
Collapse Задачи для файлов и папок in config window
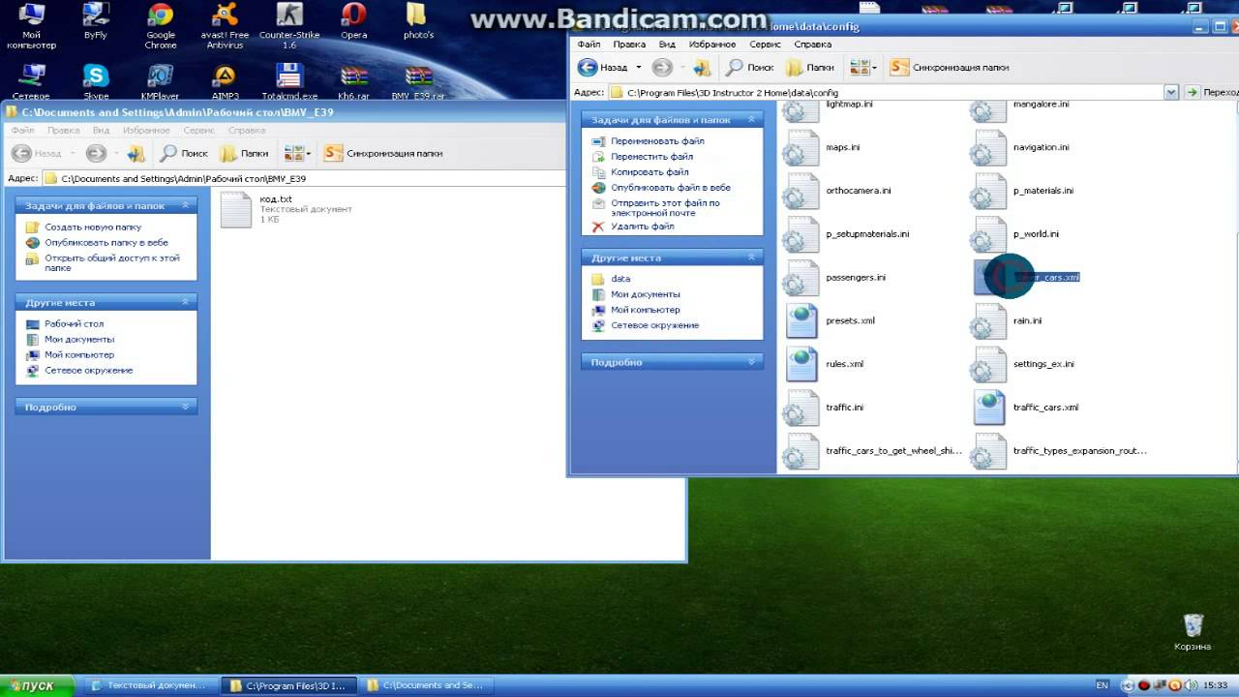click(x=751, y=120)
